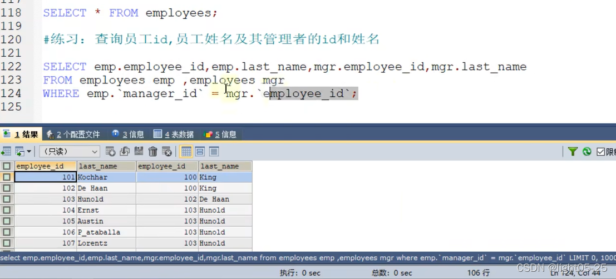This screenshot has width=616, height=279.
Task: Click the export result set icon
Action: (6, 152)
